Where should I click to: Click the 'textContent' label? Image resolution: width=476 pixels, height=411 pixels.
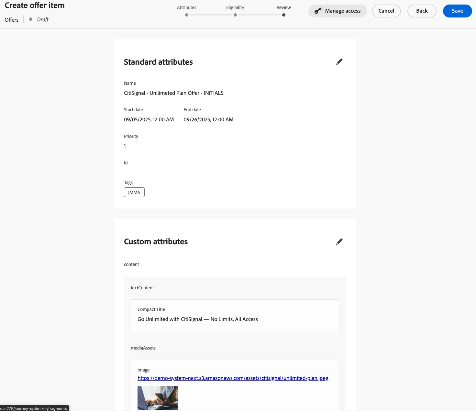(142, 288)
